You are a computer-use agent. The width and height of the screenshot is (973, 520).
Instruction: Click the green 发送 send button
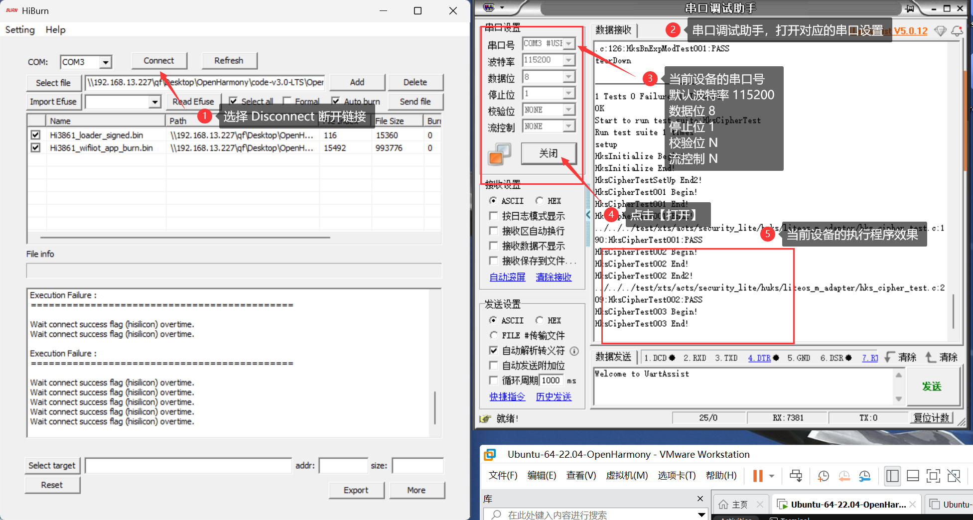click(933, 386)
